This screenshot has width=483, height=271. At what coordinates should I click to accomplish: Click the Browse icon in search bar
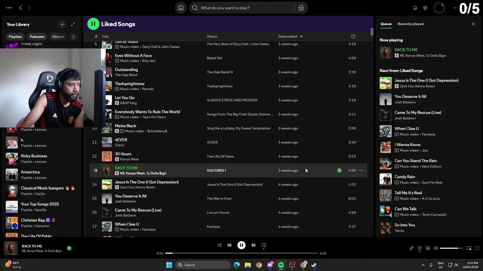tap(301, 8)
